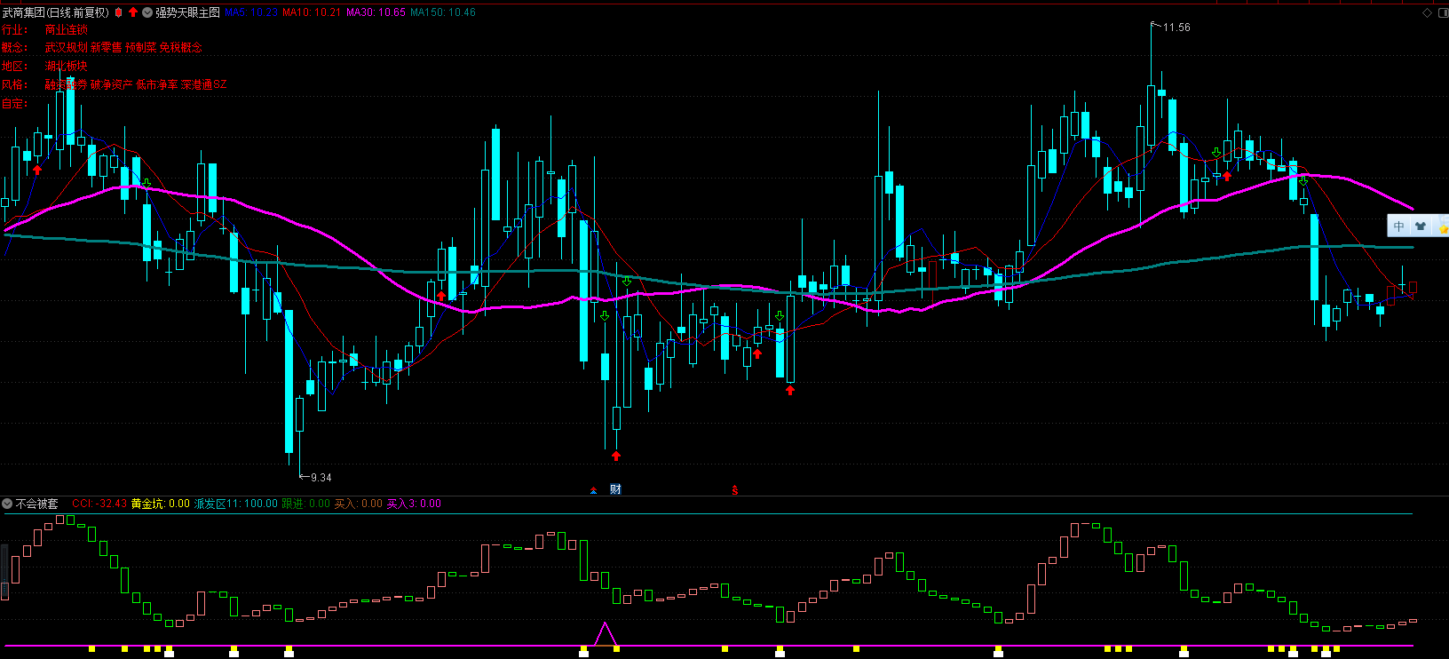This screenshot has width=1449, height=659.
Task: Click the 买入3: 0.00 indicator label
Action: [x=414, y=504]
